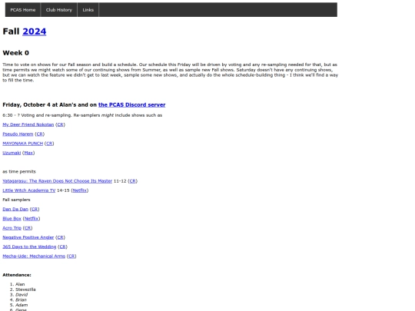Click CR link next to Dan Da Dan
The width and height of the screenshot is (415, 311).
[x=35, y=209]
